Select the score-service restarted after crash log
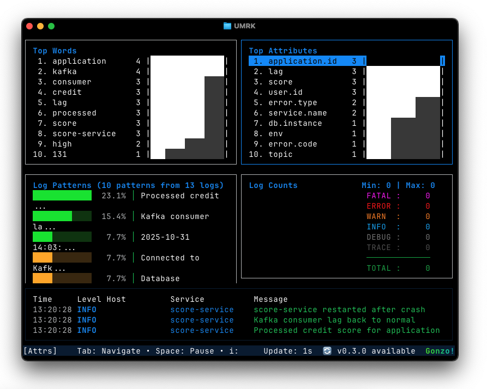487x389 pixels. click(x=339, y=309)
